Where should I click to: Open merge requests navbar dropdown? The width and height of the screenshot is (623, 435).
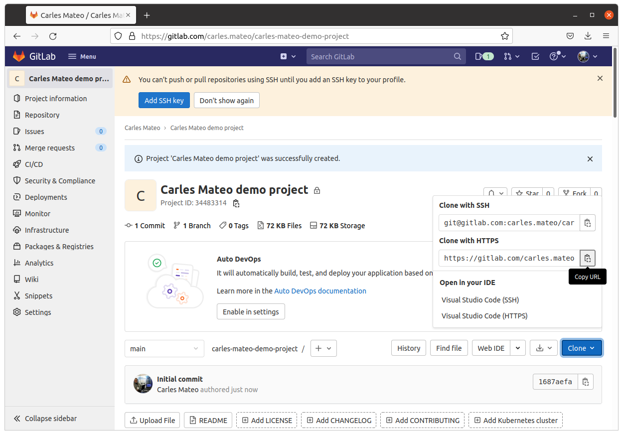click(x=511, y=56)
